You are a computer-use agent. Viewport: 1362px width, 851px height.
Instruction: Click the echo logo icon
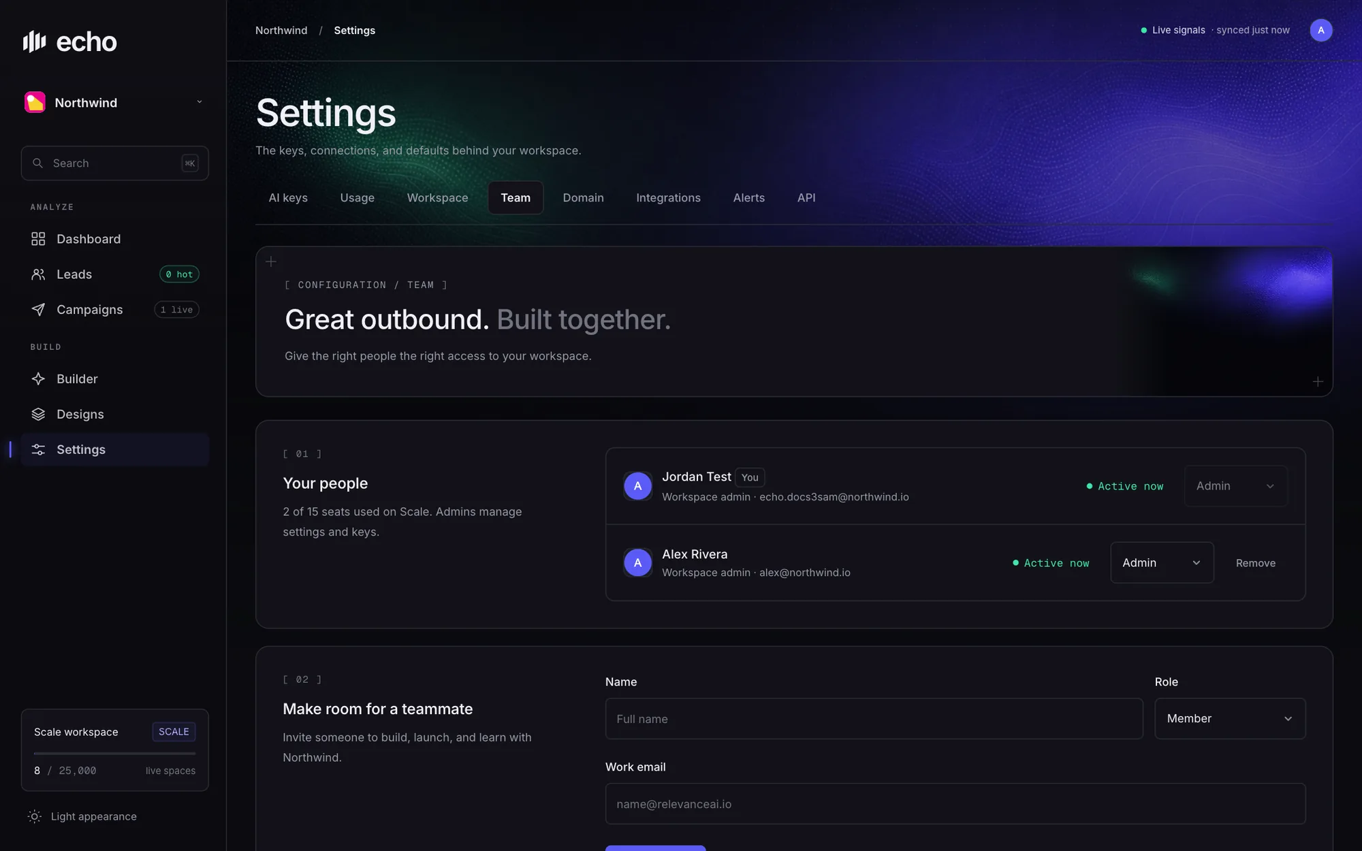pyautogui.click(x=34, y=42)
